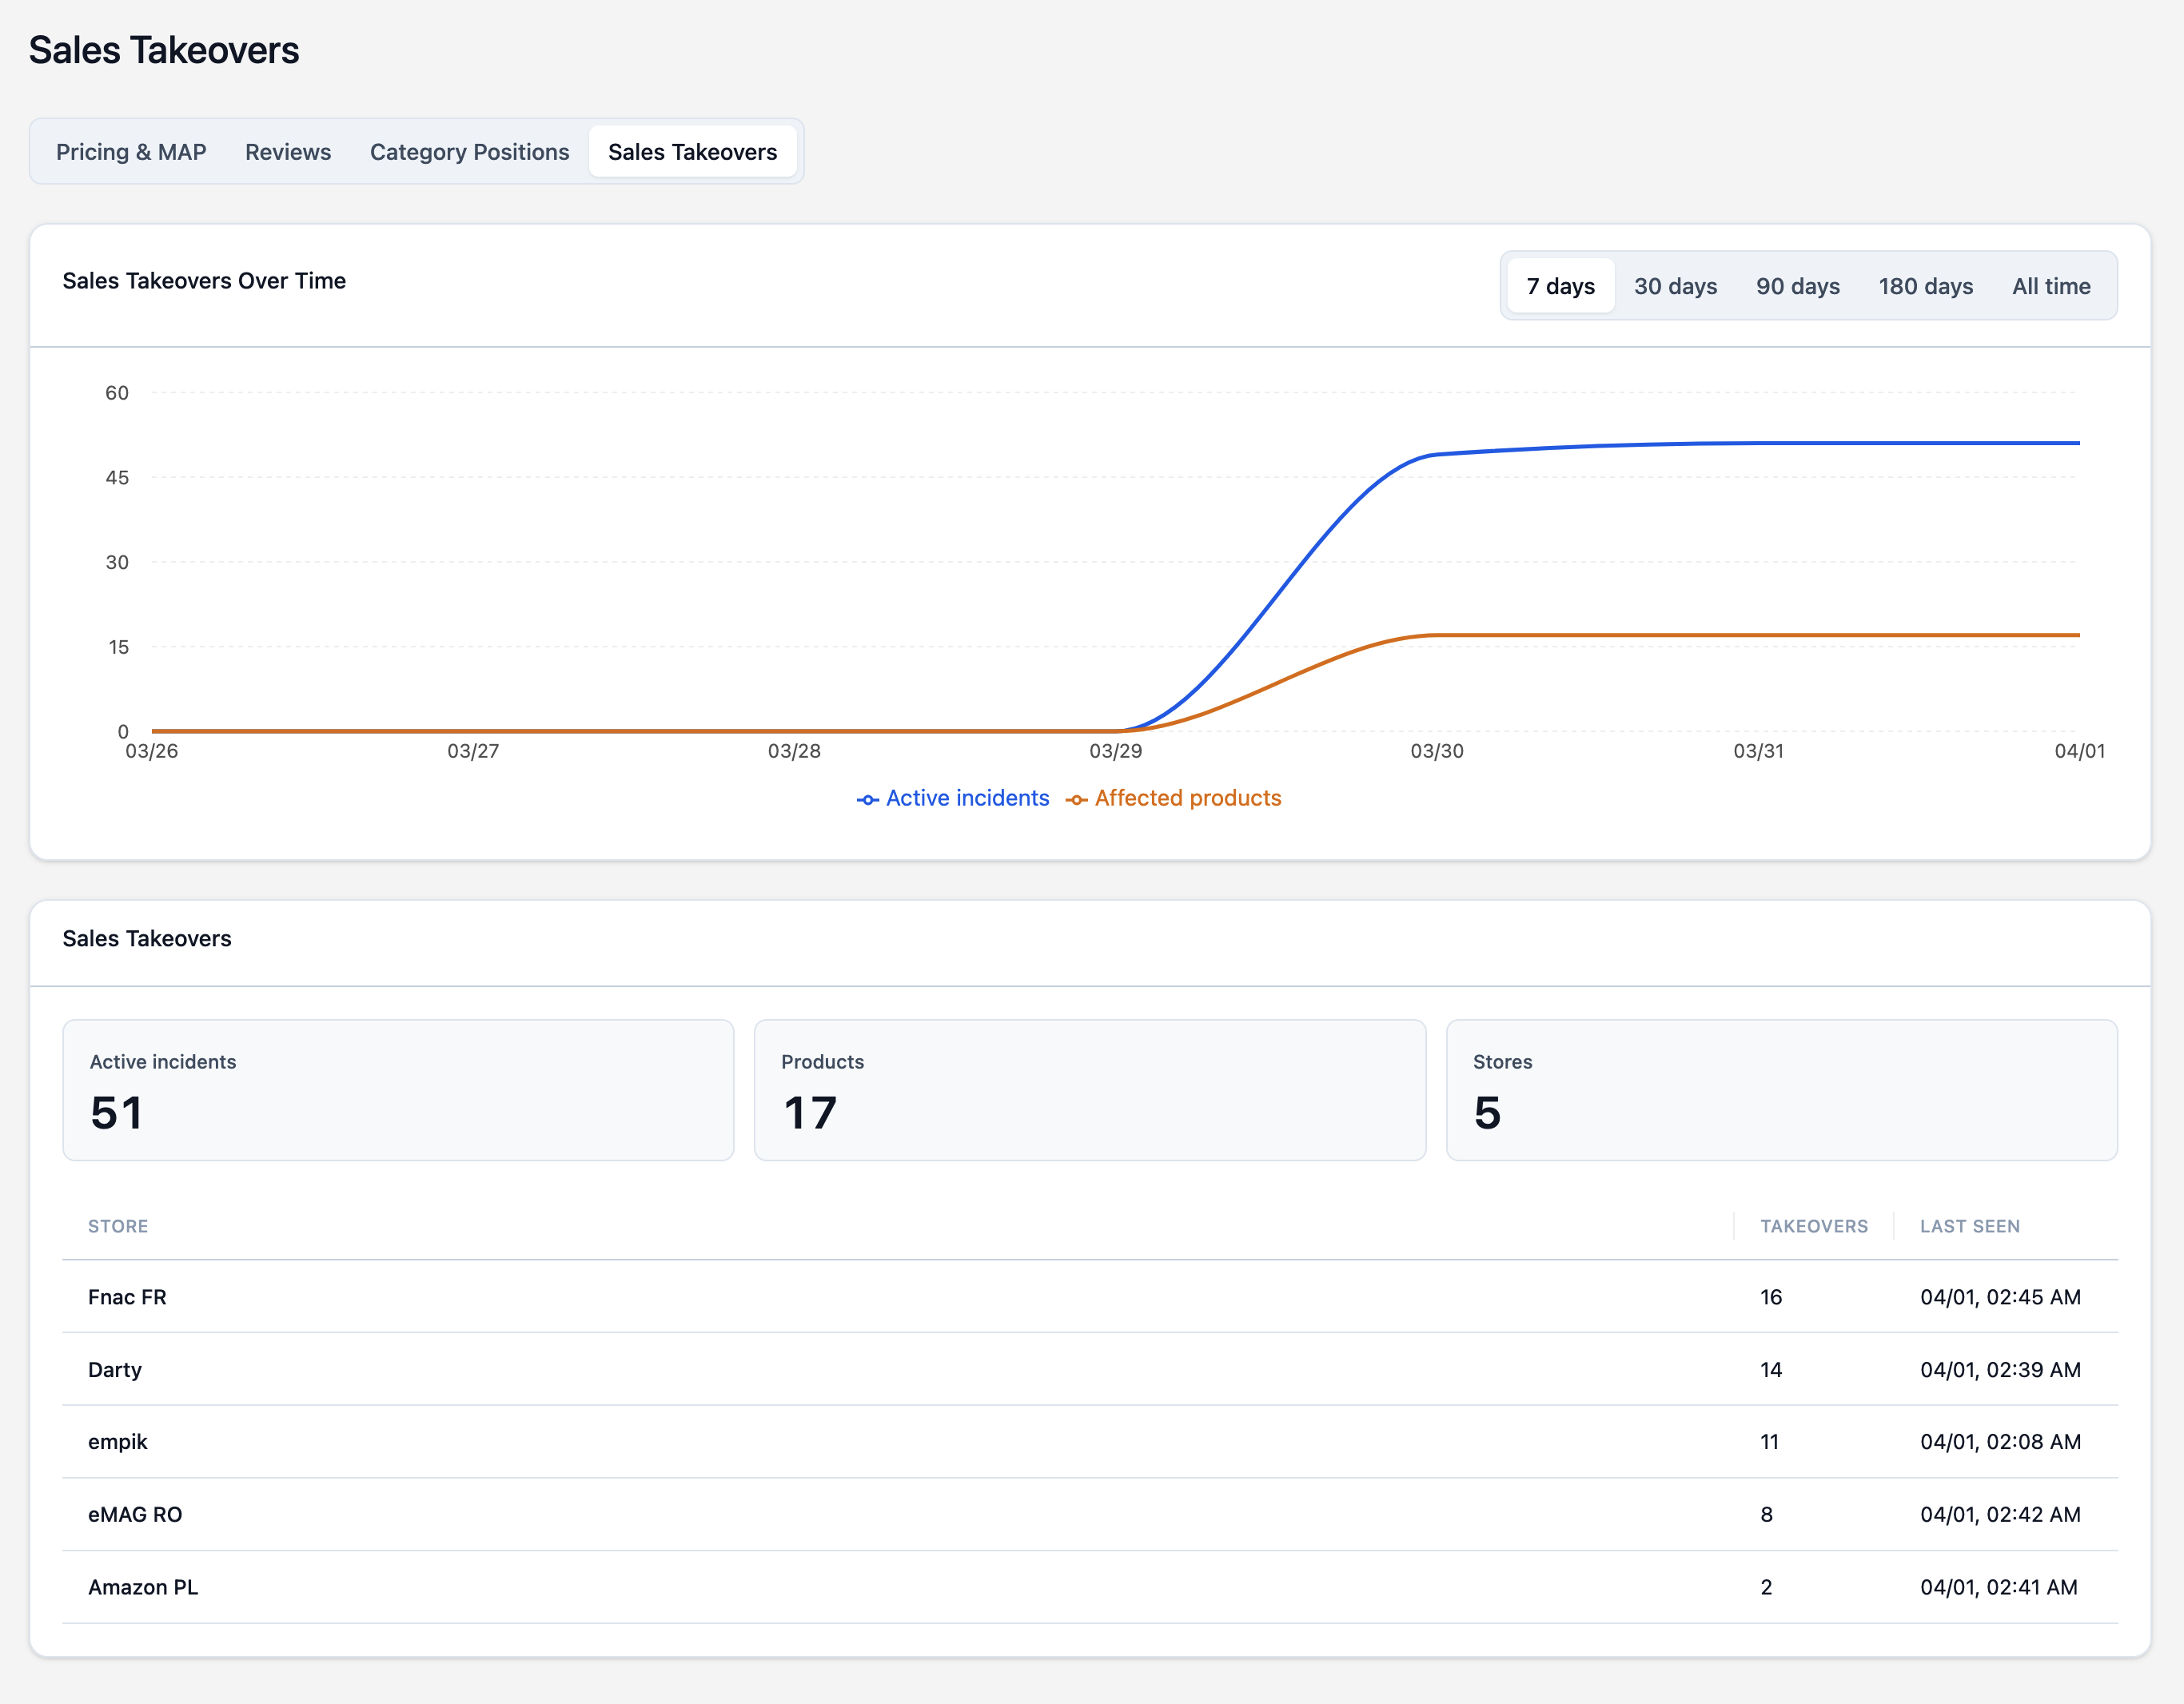Switch chart range to 30 days

point(1675,286)
